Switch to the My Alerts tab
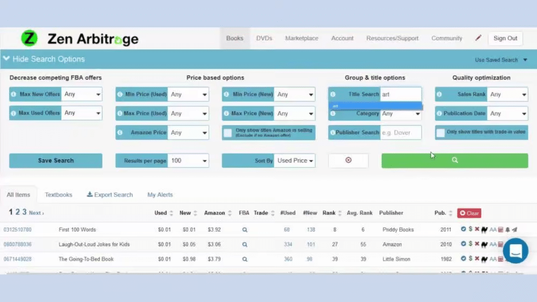Image resolution: width=537 pixels, height=302 pixels. [x=160, y=195]
